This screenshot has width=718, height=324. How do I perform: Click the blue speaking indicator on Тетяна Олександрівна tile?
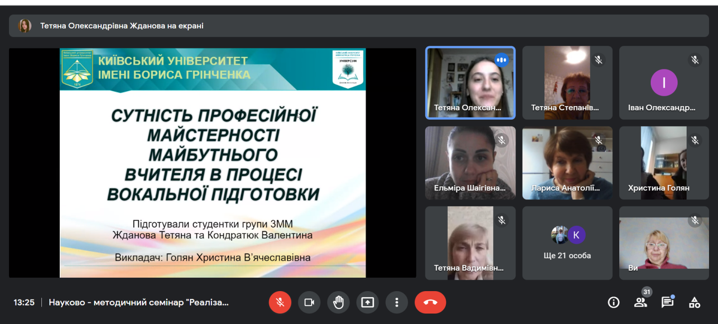pyautogui.click(x=502, y=60)
